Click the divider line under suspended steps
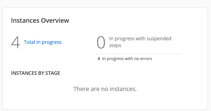This screenshot has height=111, width=211. point(139,54)
